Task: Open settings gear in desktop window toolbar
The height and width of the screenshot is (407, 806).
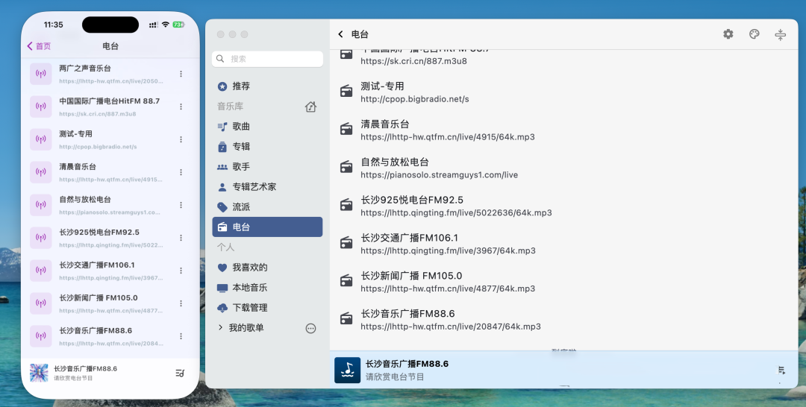Action: click(x=728, y=34)
